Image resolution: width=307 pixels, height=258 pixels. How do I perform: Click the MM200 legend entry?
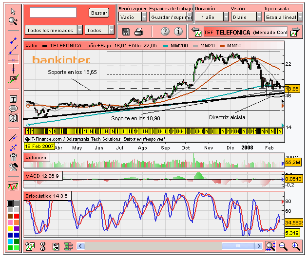pos(175,46)
